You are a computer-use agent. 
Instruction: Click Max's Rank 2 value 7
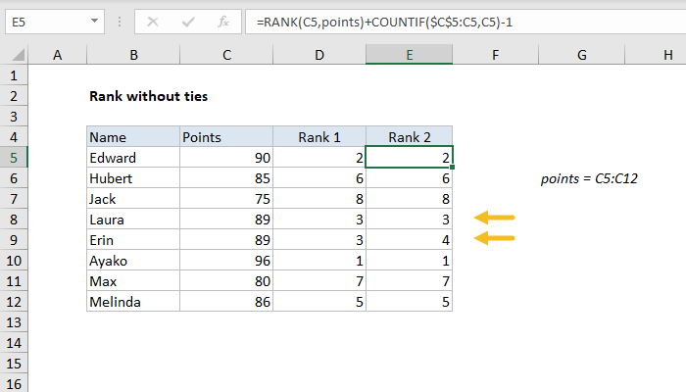click(409, 281)
